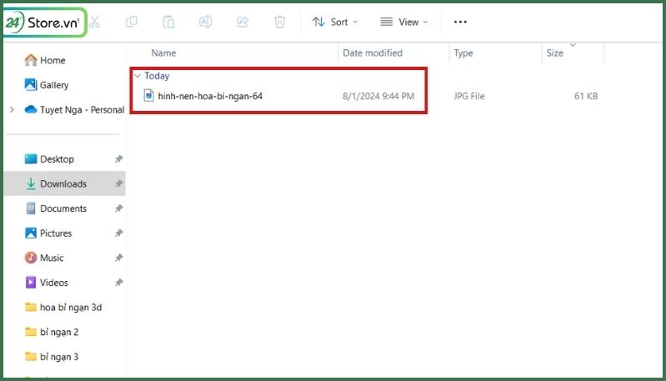Sort files by the Name column header
Image resolution: width=666 pixels, height=381 pixels.
[x=164, y=53]
